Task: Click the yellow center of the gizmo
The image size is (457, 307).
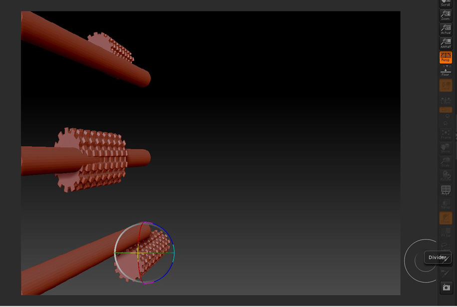Action: (x=138, y=253)
